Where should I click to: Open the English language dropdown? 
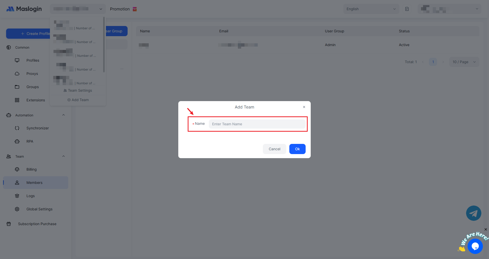tap(371, 9)
